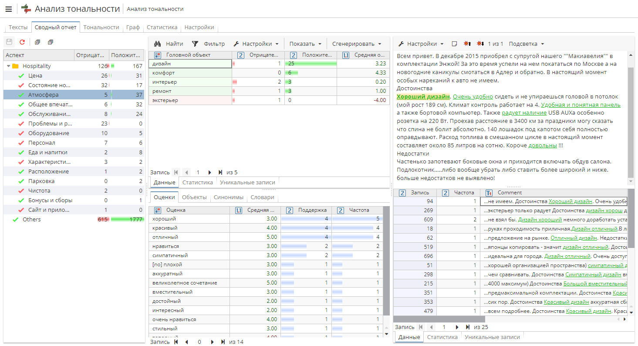Switch to the Тональности tab

(101, 27)
